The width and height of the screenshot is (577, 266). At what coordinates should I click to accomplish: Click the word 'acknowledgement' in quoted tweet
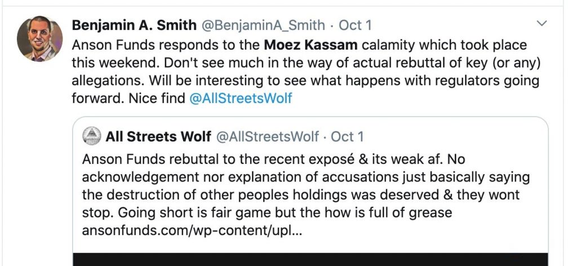(143, 176)
